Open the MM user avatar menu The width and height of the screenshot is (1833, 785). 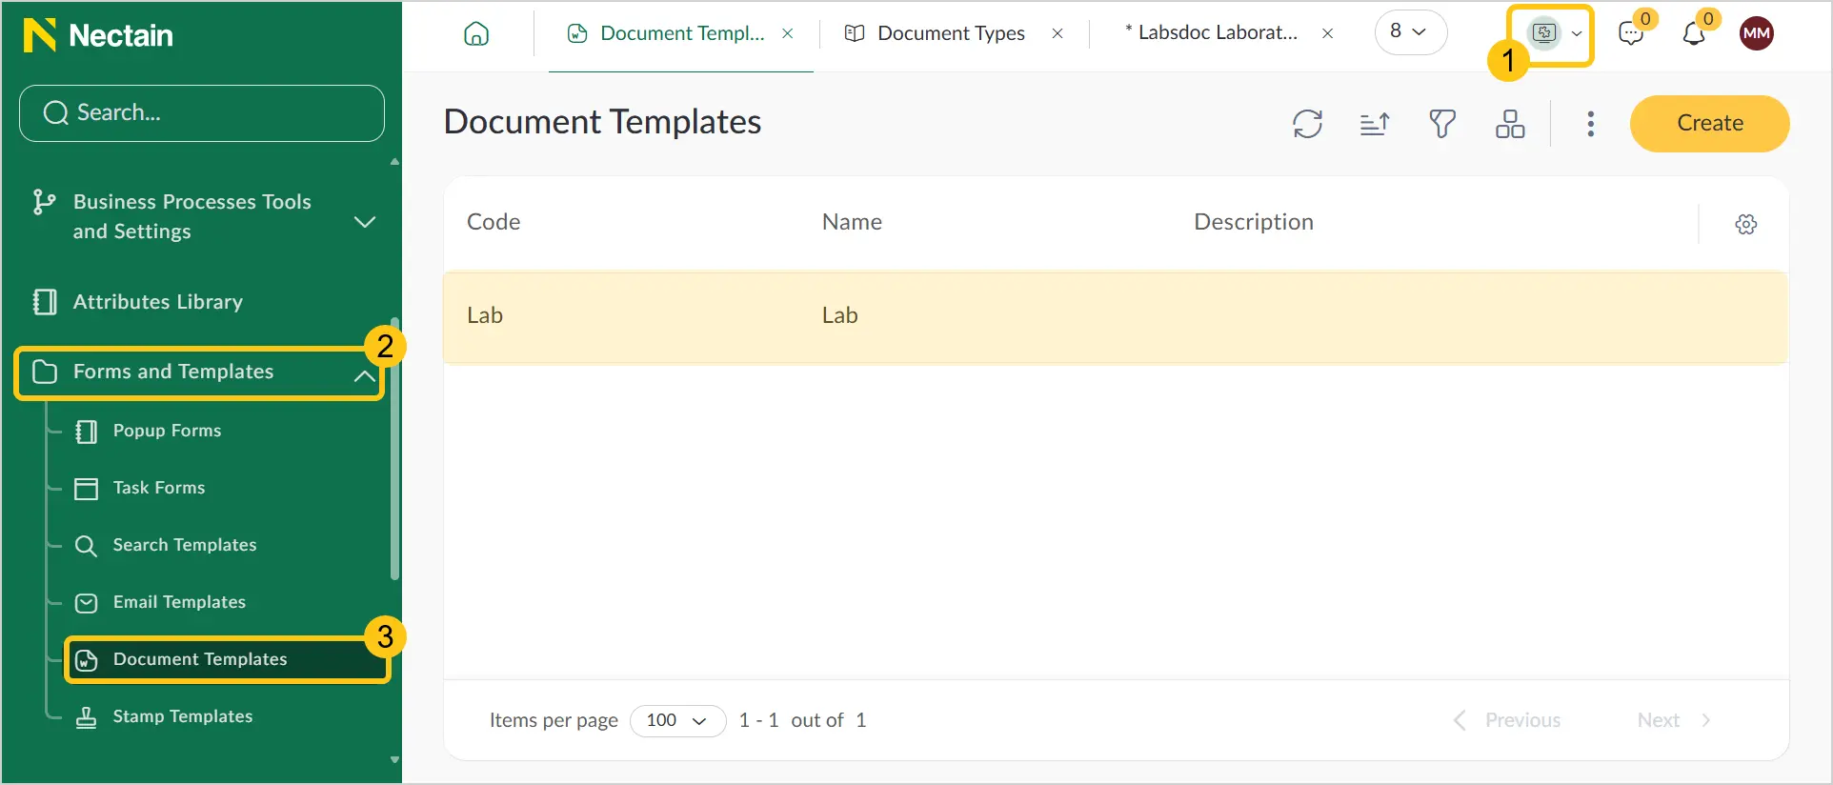pyautogui.click(x=1756, y=33)
